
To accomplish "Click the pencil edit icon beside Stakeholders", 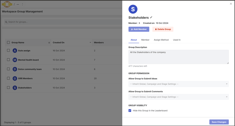I will [x=151, y=17].
